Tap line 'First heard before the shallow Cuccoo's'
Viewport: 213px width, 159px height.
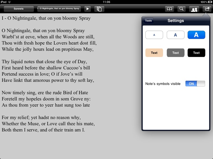coord(46,68)
